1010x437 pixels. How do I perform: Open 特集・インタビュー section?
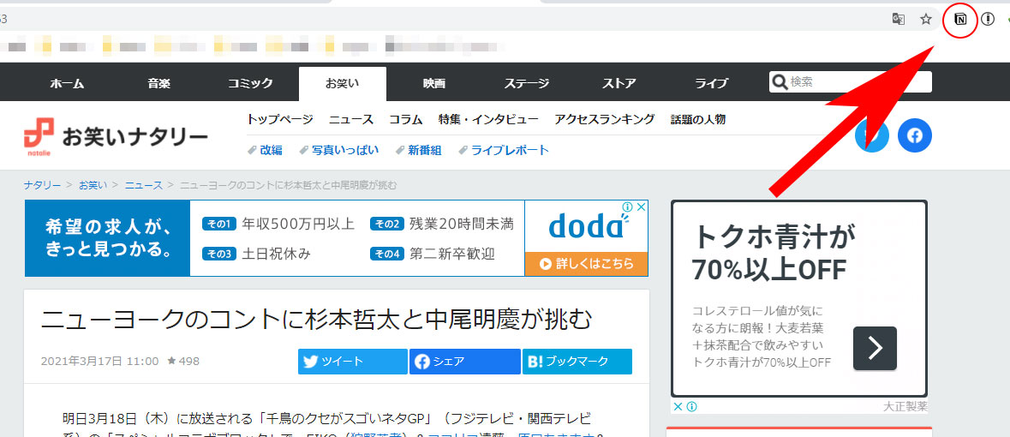488,119
